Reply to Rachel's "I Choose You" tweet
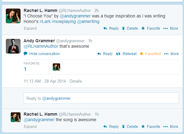Screen dimensions: 184x134 [x=111, y=28]
